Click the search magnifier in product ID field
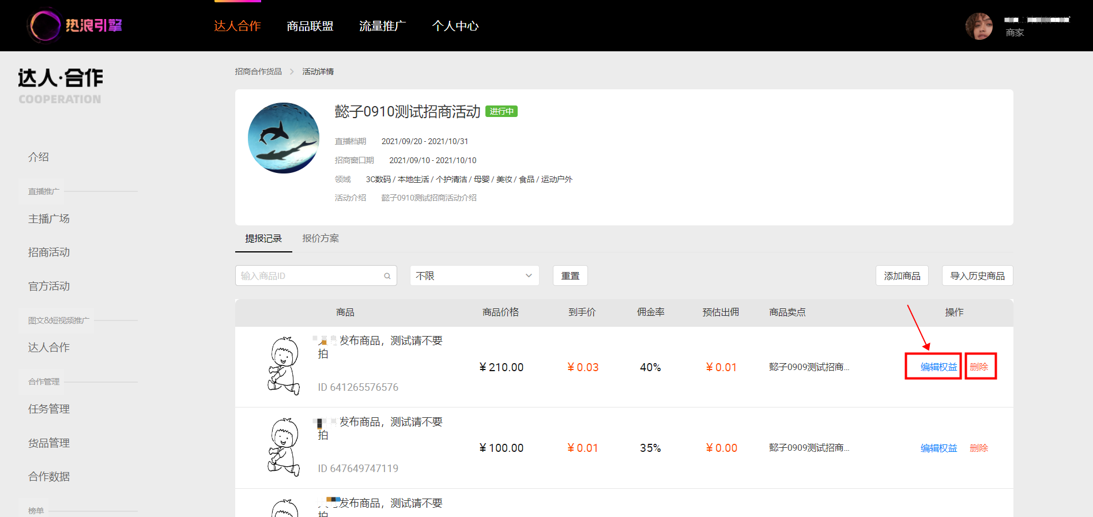1093x517 pixels. pos(387,276)
